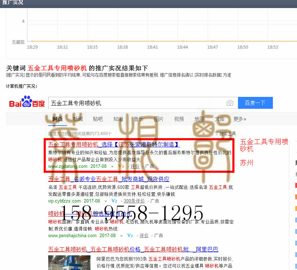Screen dimensions: 297x270
Task: Expand the 更多» menu
Action: click(x=240, y=119)
